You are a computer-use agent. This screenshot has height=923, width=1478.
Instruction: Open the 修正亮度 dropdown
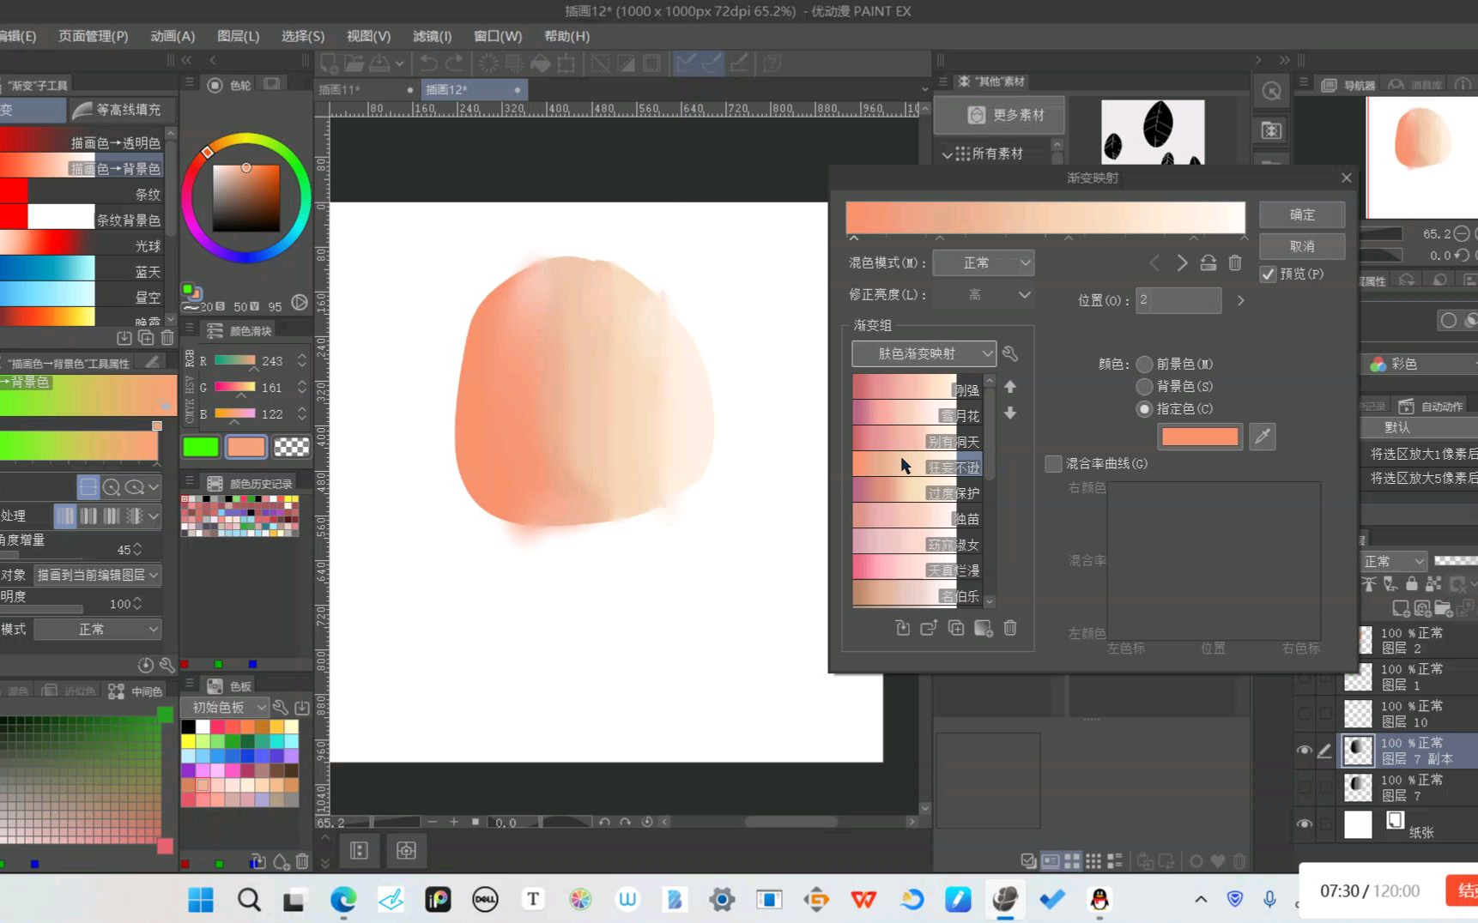click(983, 295)
